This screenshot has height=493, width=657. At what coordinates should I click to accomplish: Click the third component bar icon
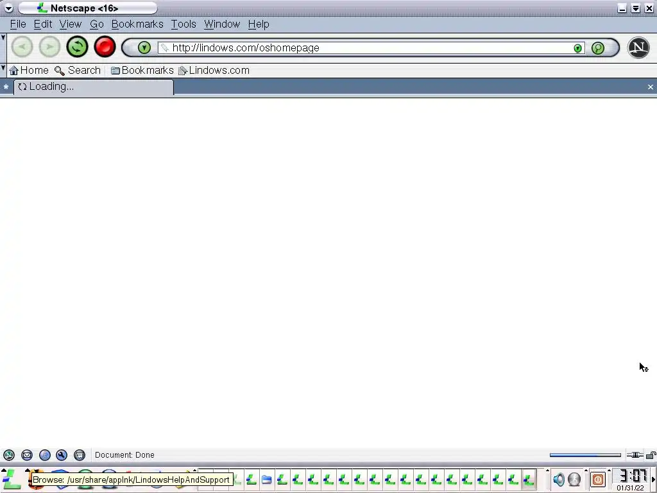pyautogui.click(x=45, y=455)
